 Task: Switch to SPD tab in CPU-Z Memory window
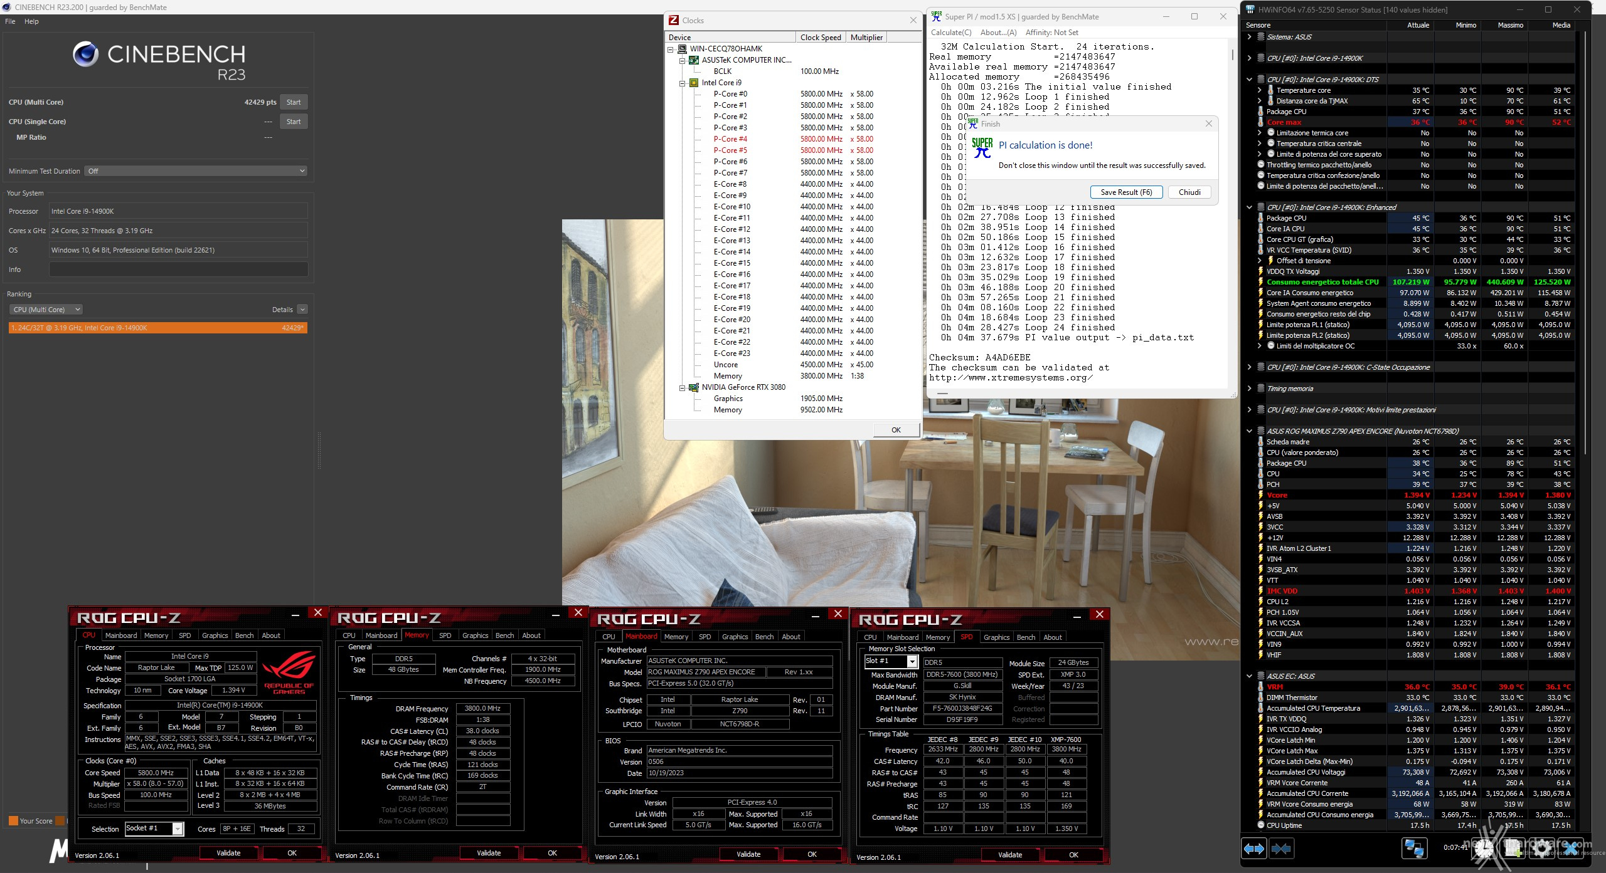coord(445,635)
